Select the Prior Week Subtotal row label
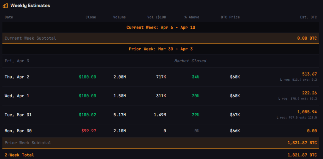 [28, 143]
